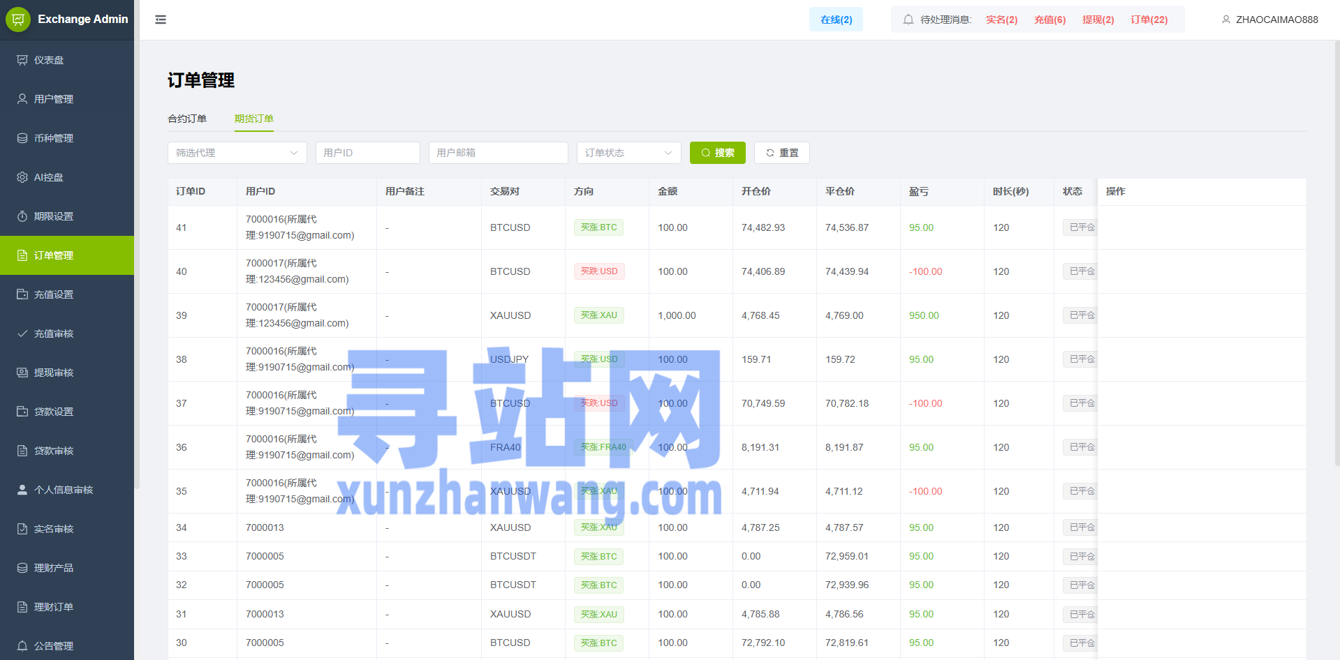Click USDJPY pair in order 38
Screen dimensions: 1340x660
tap(509, 359)
